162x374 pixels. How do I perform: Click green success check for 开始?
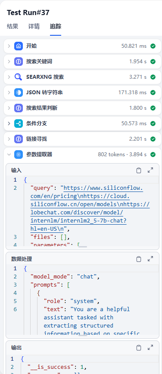tap(153, 46)
